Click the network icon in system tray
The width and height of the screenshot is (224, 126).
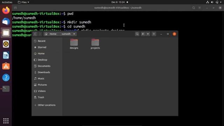click(x=208, y=2)
